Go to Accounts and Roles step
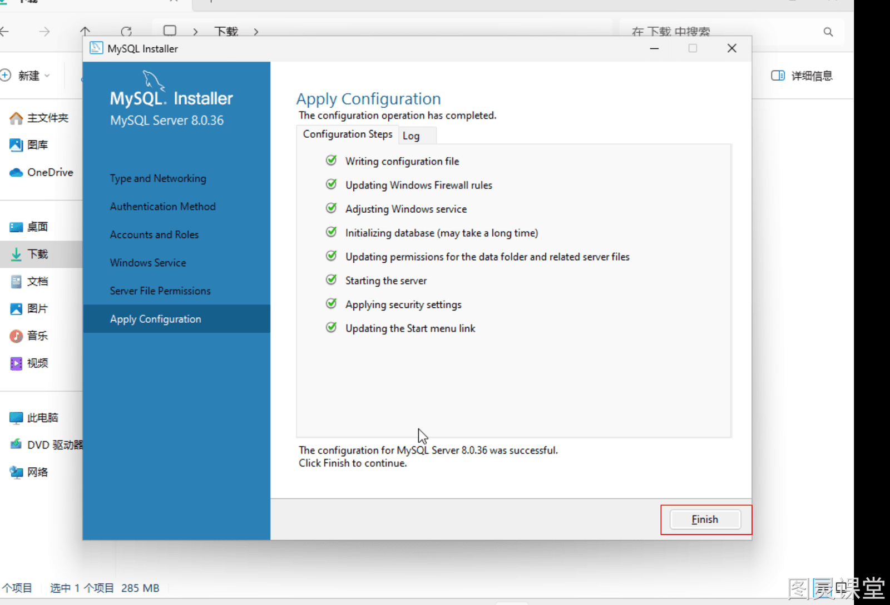890x605 pixels. click(154, 234)
